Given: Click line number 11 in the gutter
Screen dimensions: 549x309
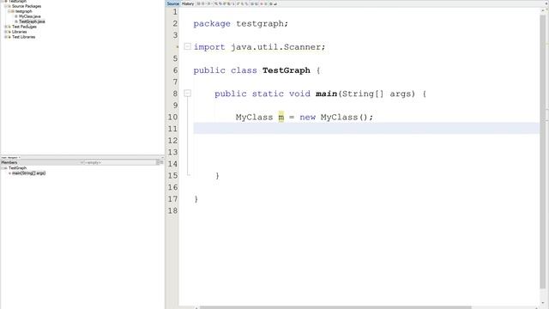Looking at the screenshot, I should [x=172, y=129].
